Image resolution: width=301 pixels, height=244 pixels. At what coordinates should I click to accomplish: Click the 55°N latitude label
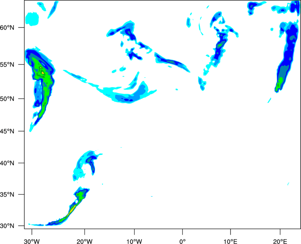coord(7,65)
